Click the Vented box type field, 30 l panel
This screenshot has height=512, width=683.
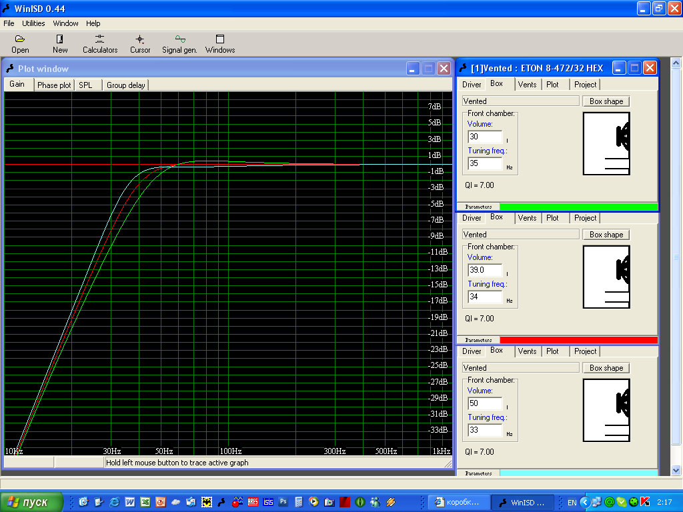[x=520, y=101]
